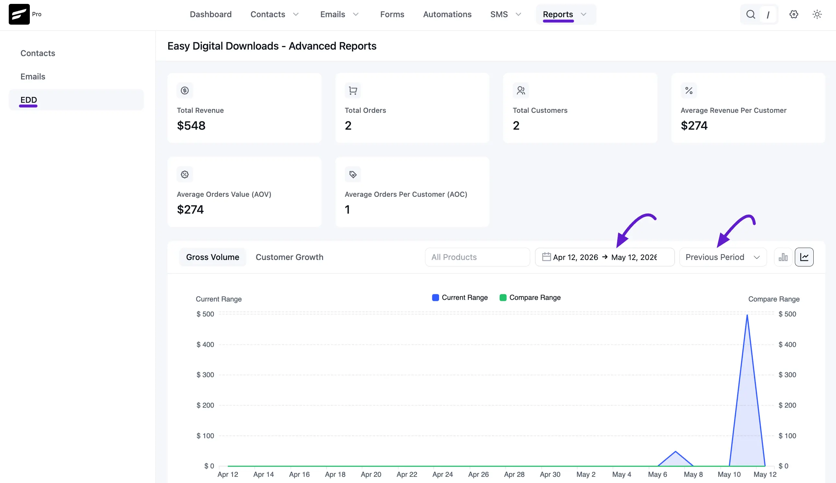The width and height of the screenshot is (836, 483).
Task: Open Contacts in the top navigation
Action: (x=268, y=14)
